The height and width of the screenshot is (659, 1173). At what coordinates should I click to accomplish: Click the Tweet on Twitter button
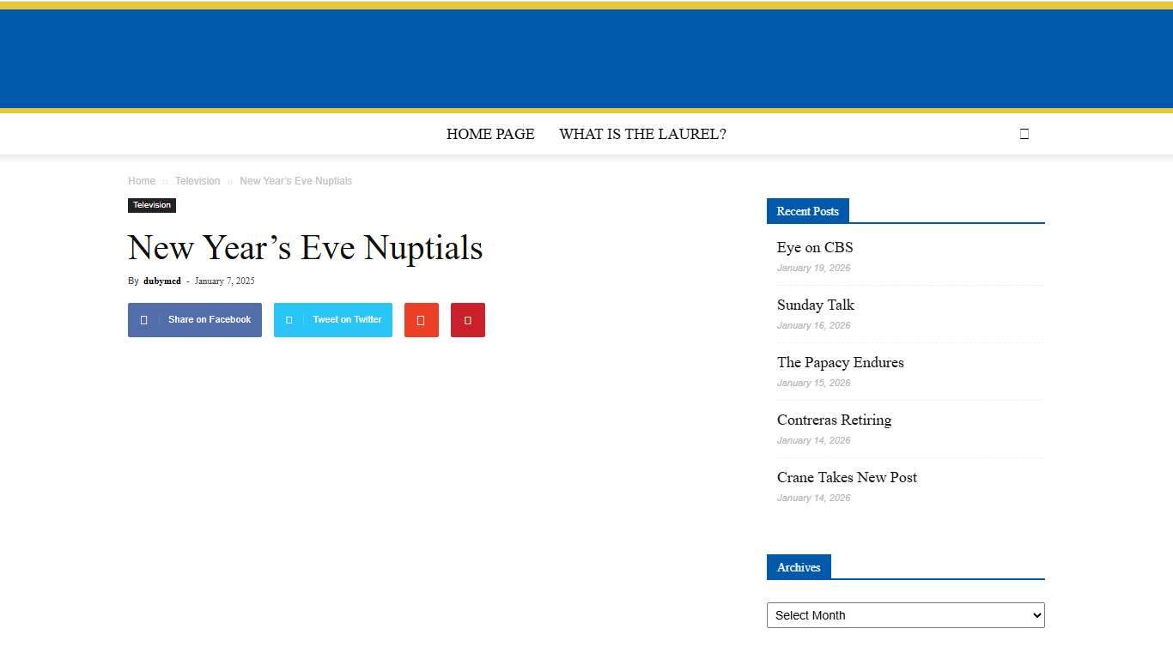click(332, 319)
